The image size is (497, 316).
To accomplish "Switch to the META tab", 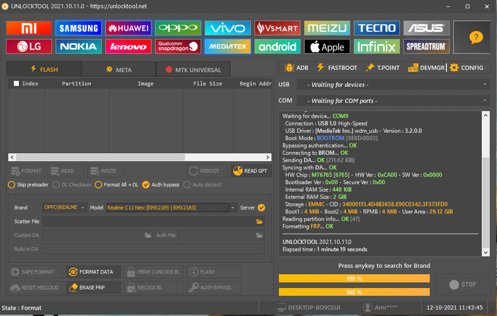I will [119, 70].
